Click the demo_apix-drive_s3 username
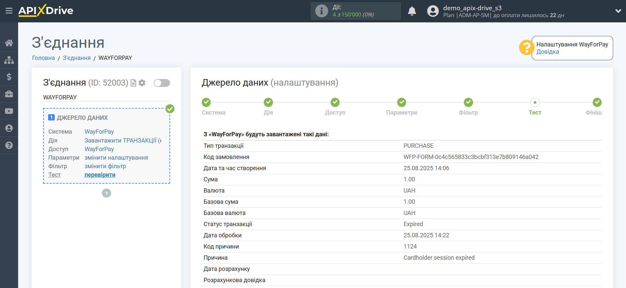626x288 pixels. [x=472, y=8]
